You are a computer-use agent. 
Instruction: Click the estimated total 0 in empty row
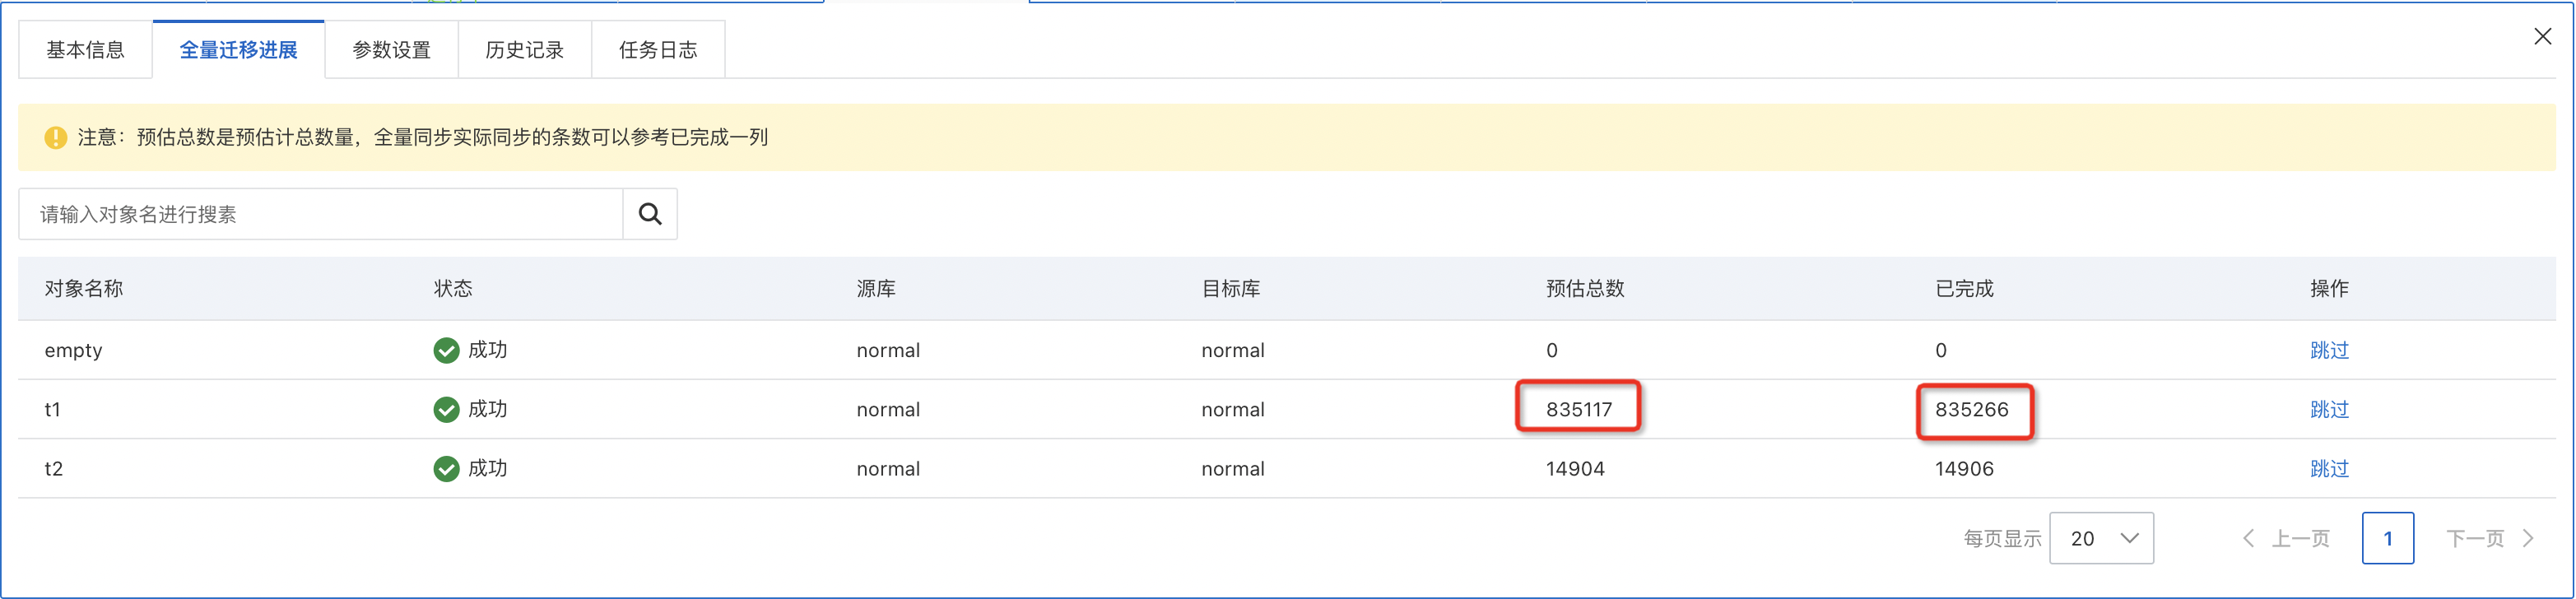(1552, 350)
